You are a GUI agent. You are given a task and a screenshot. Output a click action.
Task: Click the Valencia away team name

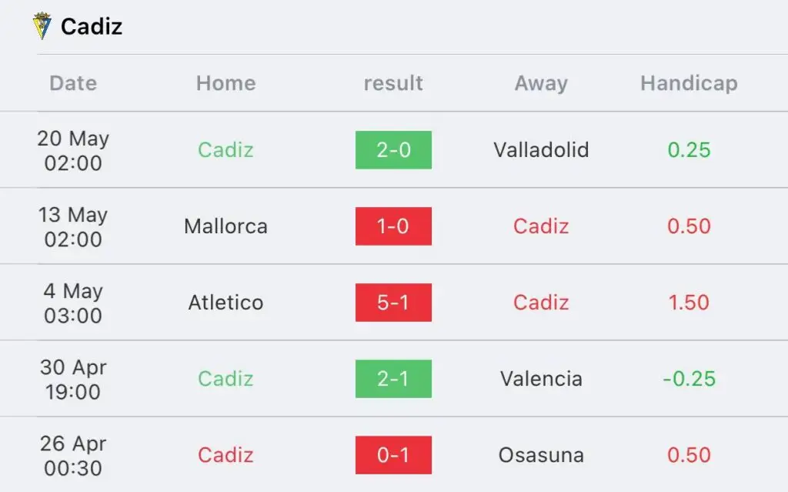[x=541, y=379]
